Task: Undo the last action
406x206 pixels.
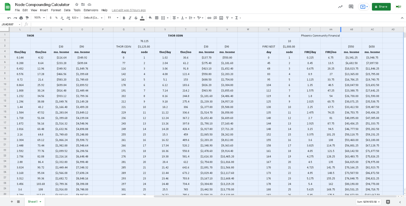Action: point(10,18)
